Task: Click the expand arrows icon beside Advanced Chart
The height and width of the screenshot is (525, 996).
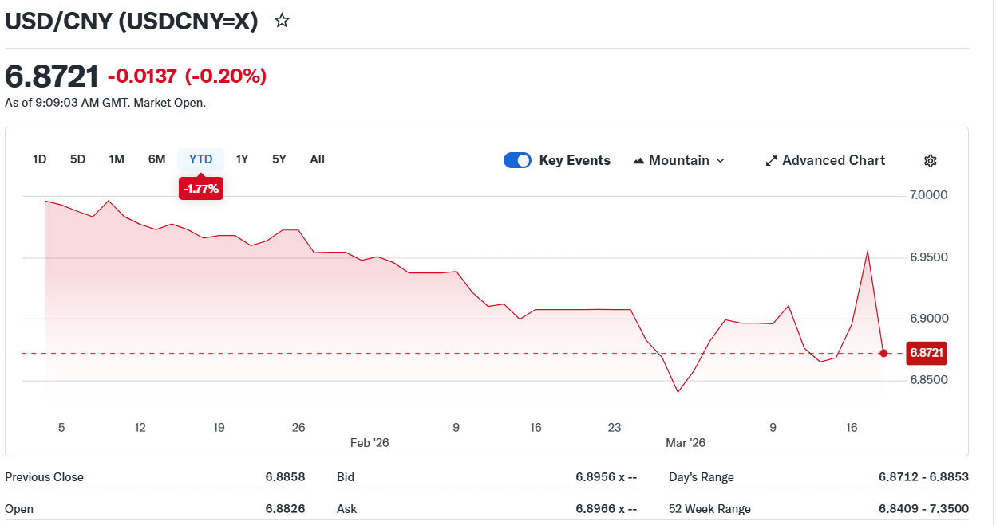Action: click(x=771, y=161)
